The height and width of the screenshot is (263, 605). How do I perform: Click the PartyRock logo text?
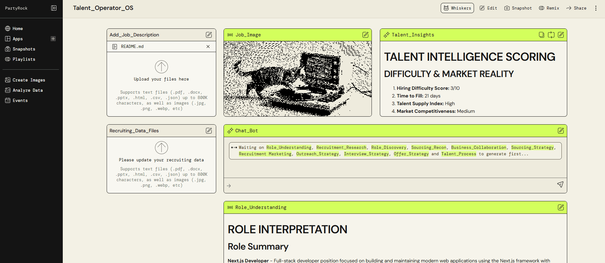coord(16,8)
